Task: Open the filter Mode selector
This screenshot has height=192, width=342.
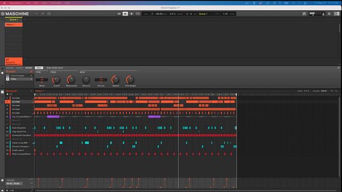Action: (42, 79)
